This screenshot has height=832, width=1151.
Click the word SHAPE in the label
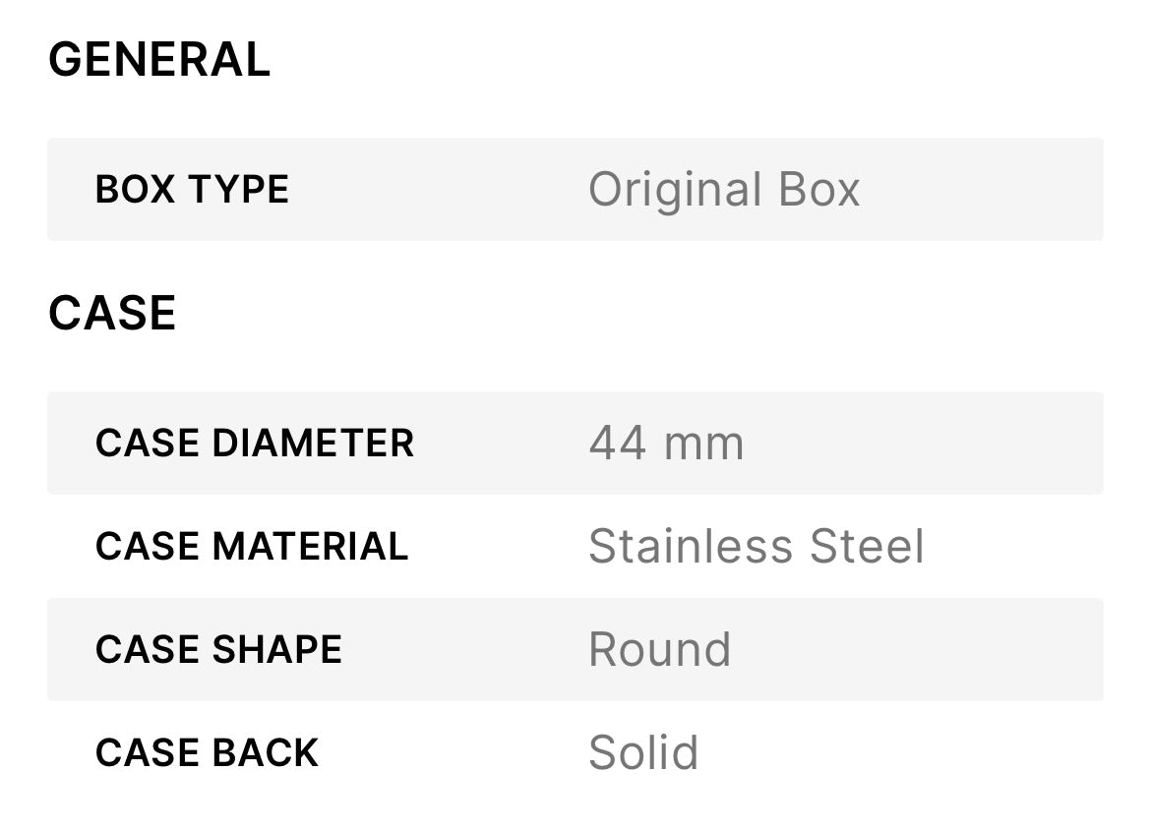pos(276,650)
